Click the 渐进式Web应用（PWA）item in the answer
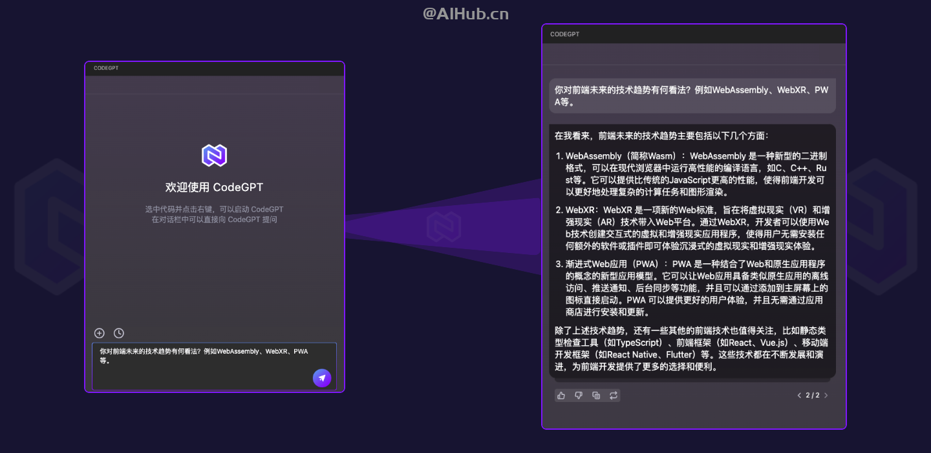The height and width of the screenshot is (453, 931). pos(692,288)
